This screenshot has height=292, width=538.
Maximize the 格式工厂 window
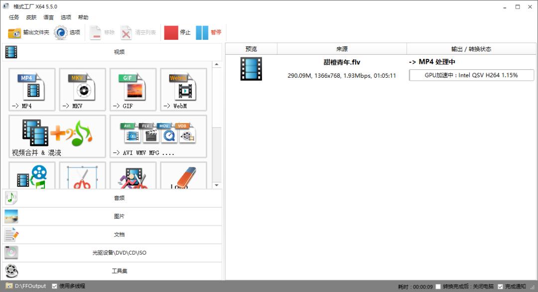pyautogui.click(x=518, y=7)
